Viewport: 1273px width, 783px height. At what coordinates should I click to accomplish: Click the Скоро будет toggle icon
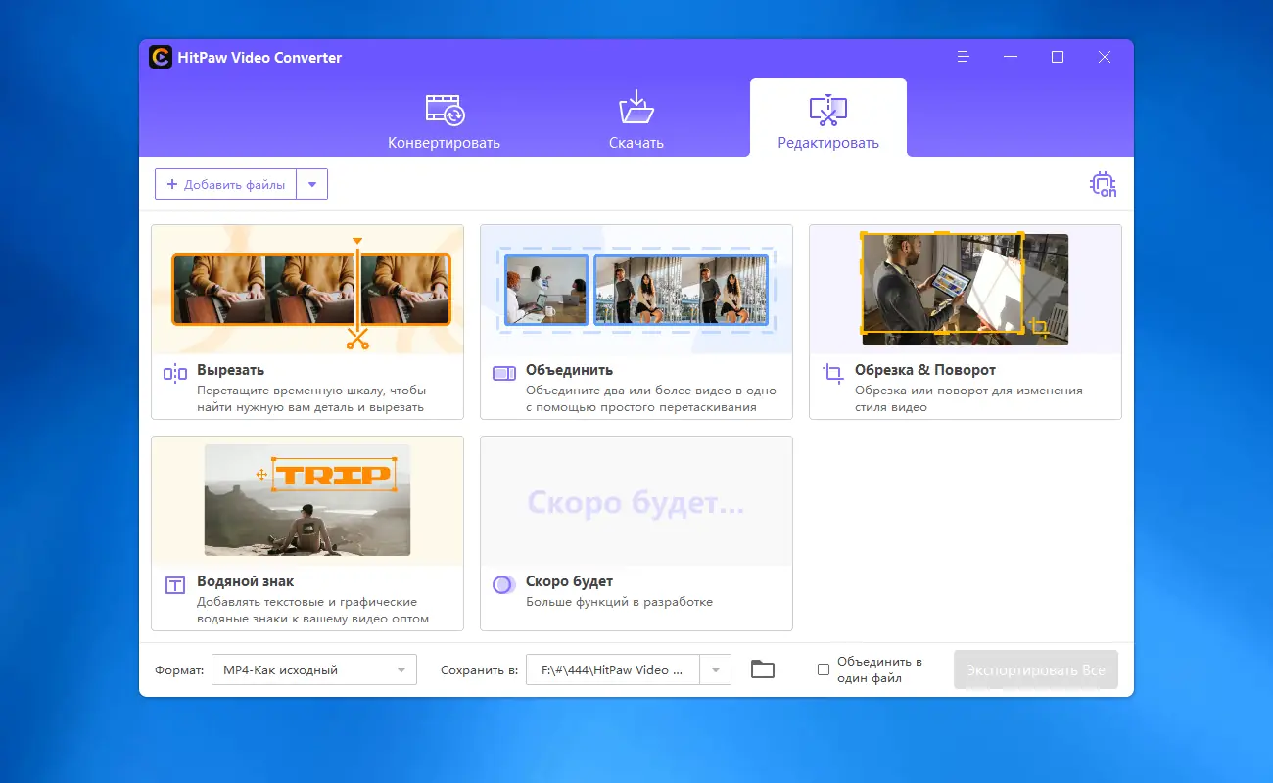(x=503, y=585)
